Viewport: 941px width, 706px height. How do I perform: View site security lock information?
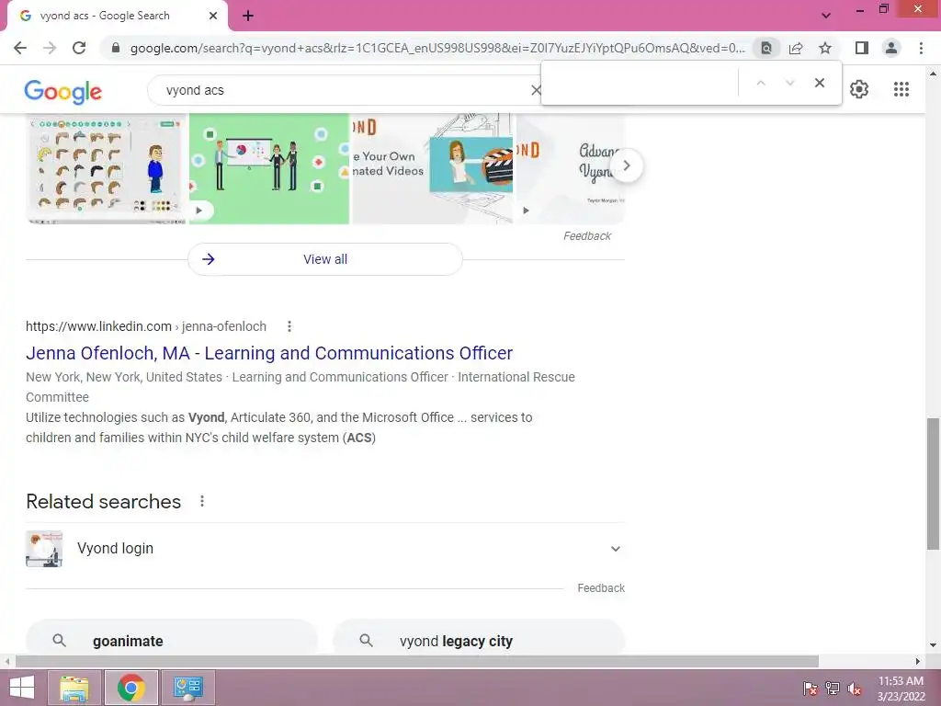(116, 48)
